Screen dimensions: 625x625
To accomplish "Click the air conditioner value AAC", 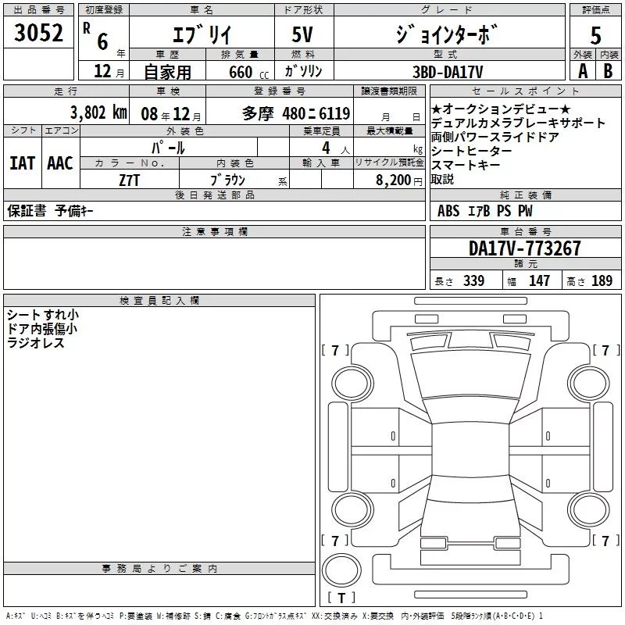I will coord(60,163).
